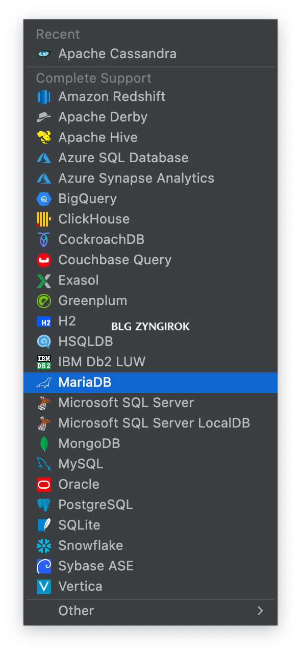Click the ClickHouse yellow bars icon

pos(44,219)
